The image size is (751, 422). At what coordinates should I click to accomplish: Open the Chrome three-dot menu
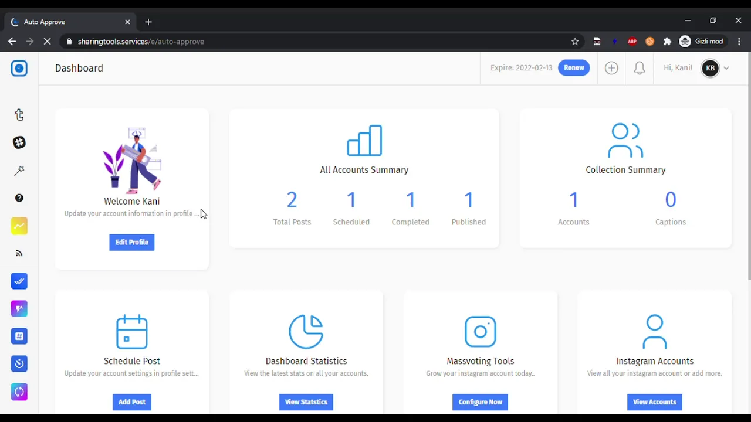tap(739, 42)
